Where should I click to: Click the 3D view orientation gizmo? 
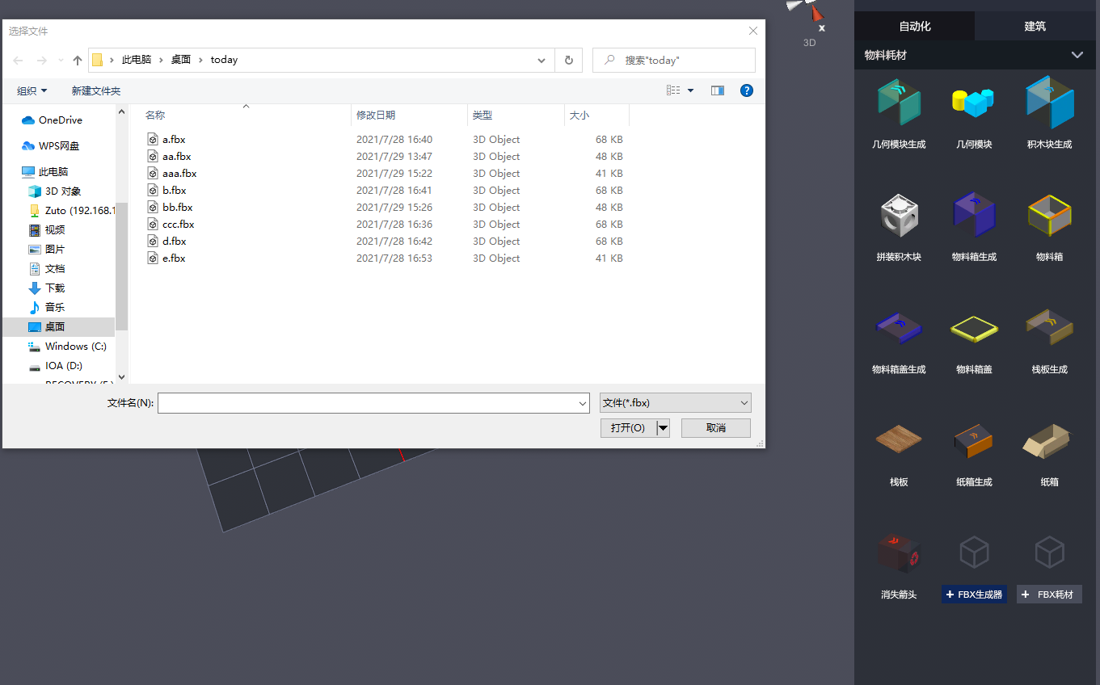[x=807, y=12]
